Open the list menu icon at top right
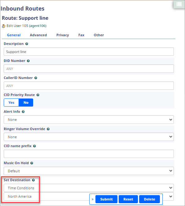Viewport: 185px width, 206px height. (x=179, y=4)
